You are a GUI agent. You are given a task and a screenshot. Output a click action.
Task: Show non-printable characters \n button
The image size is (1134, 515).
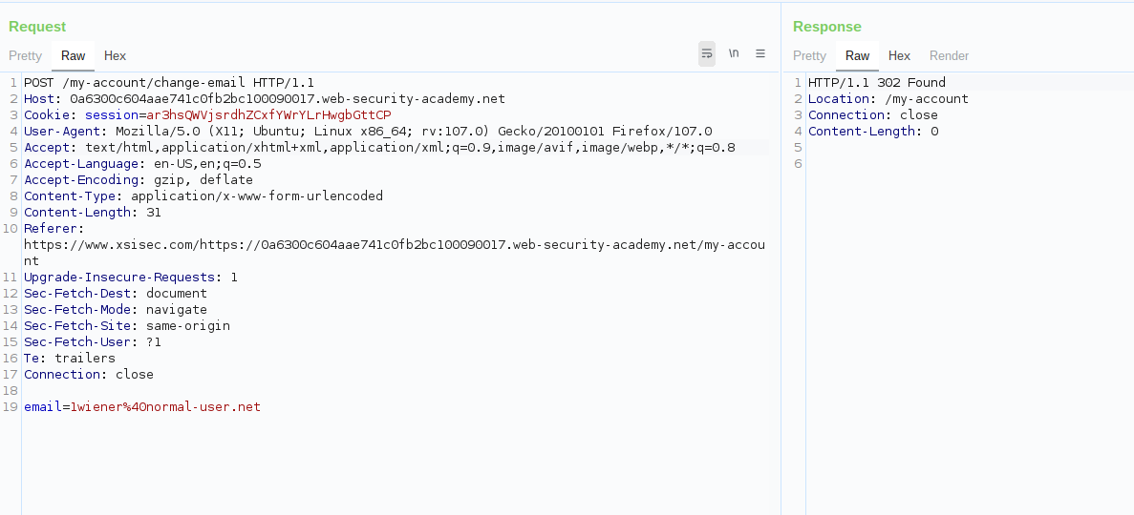coord(734,53)
